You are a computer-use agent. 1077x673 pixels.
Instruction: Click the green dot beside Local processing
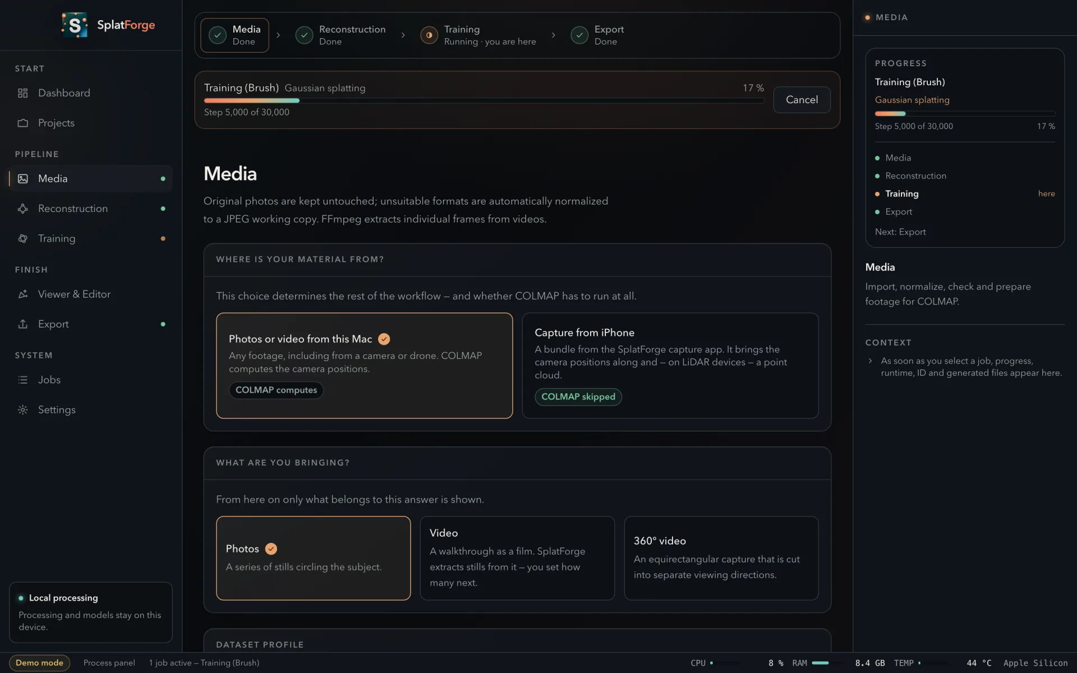pos(21,598)
